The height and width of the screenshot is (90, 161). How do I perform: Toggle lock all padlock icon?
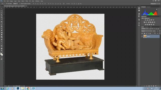(150, 33)
